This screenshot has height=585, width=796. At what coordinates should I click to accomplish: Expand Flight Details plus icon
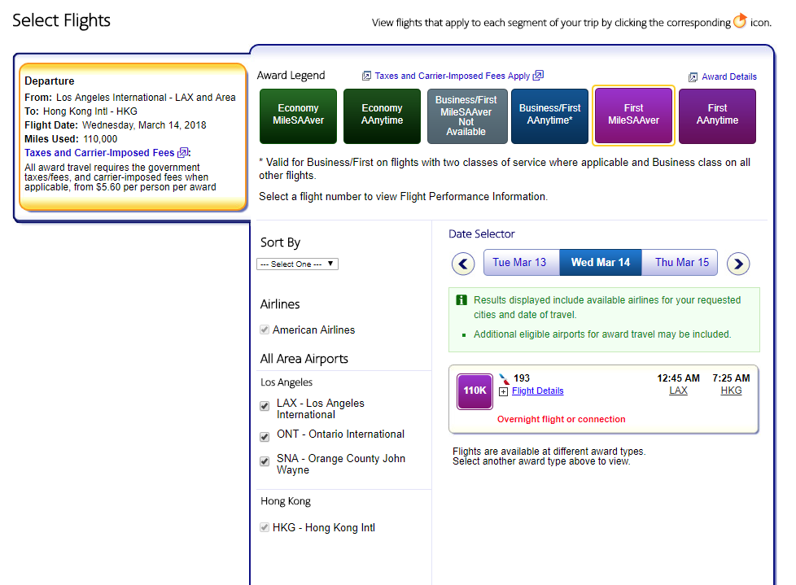click(x=503, y=391)
